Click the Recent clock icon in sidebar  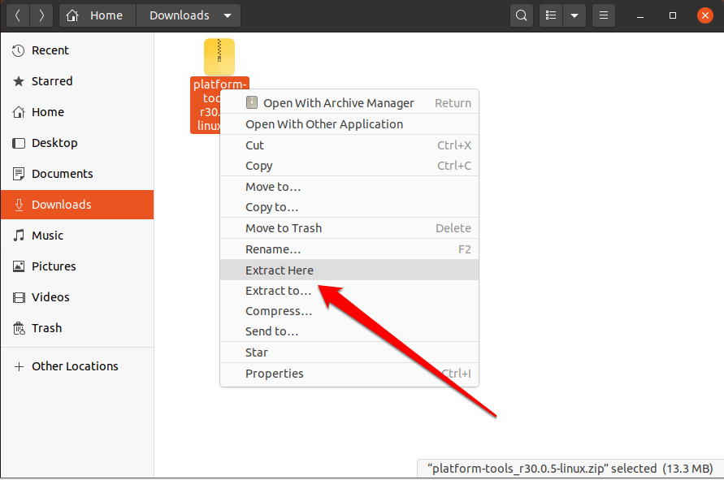coord(19,51)
